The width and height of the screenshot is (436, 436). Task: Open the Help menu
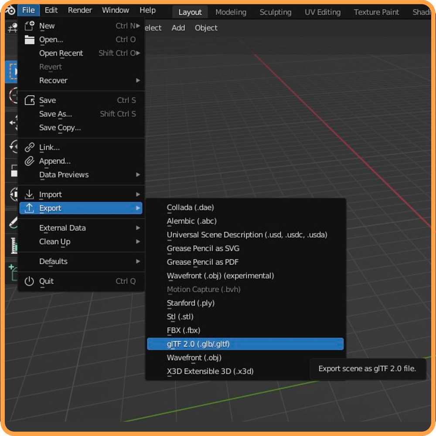pos(148,10)
